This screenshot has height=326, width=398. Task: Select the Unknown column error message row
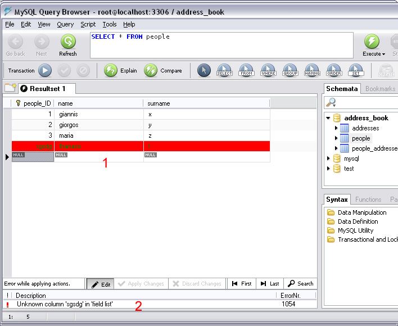160,304
